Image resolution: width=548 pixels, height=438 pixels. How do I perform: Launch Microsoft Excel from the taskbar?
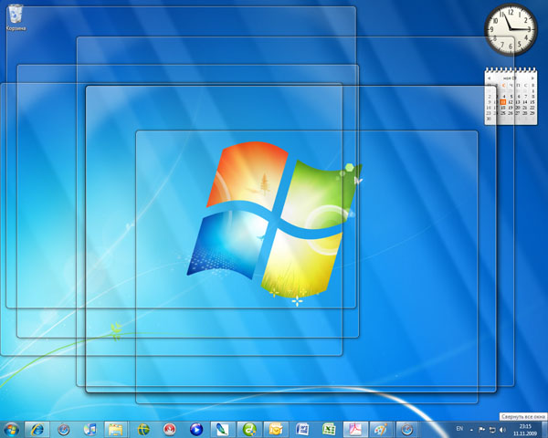pyautogui.click(x=329, y=430)
